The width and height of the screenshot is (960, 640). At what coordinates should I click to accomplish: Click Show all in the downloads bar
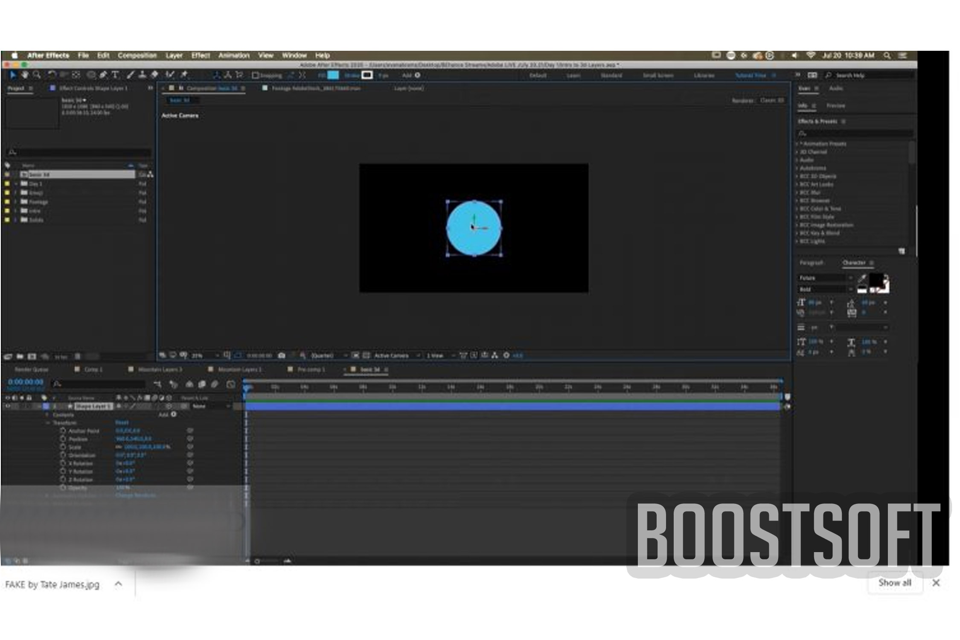(x=895, y=583)
